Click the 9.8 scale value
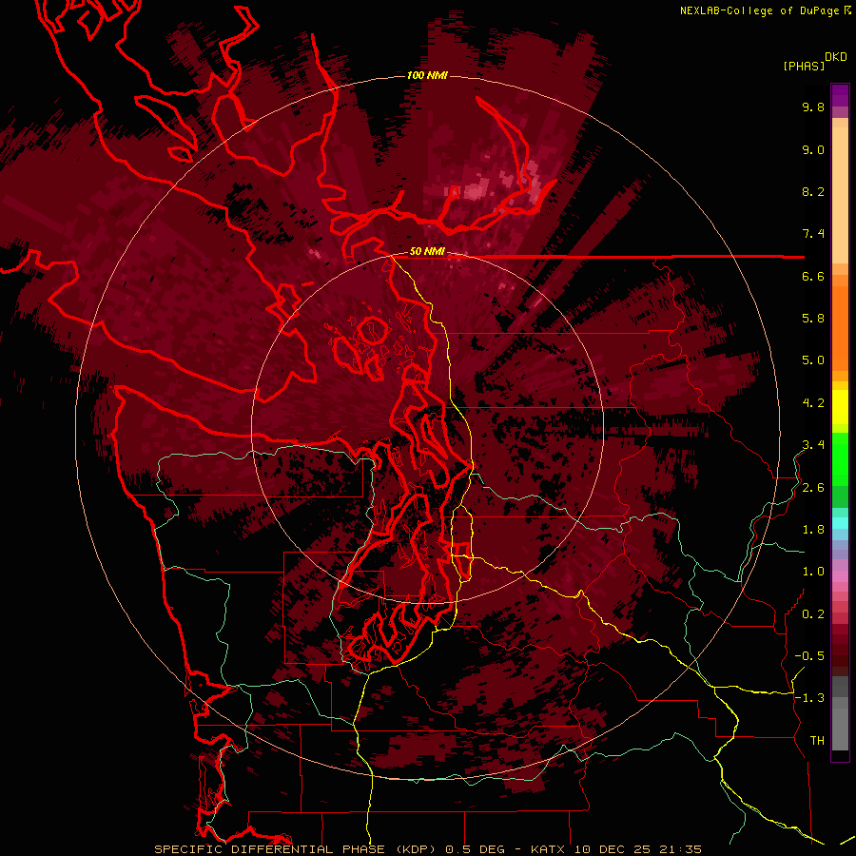856x856 pixels. [x=813, y=107]
